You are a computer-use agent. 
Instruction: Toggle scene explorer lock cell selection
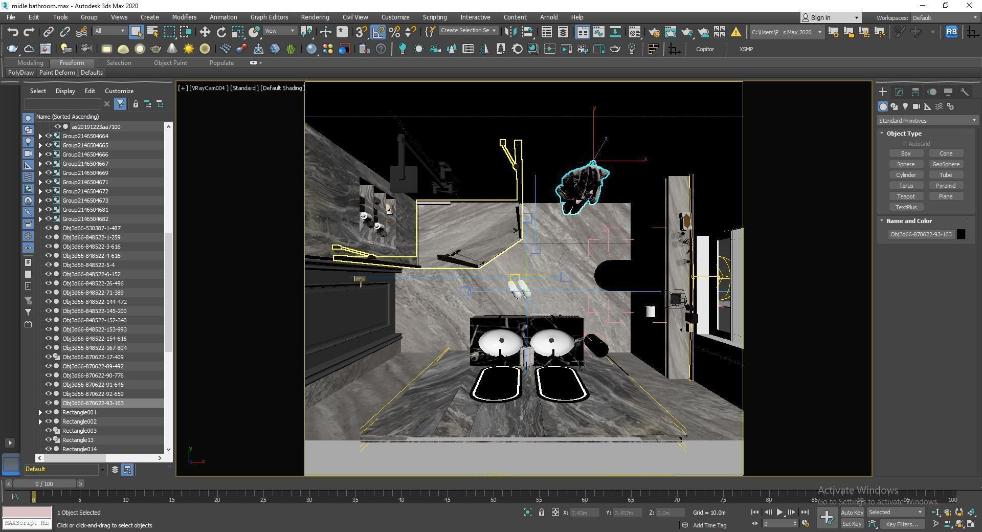pos(136,104)
